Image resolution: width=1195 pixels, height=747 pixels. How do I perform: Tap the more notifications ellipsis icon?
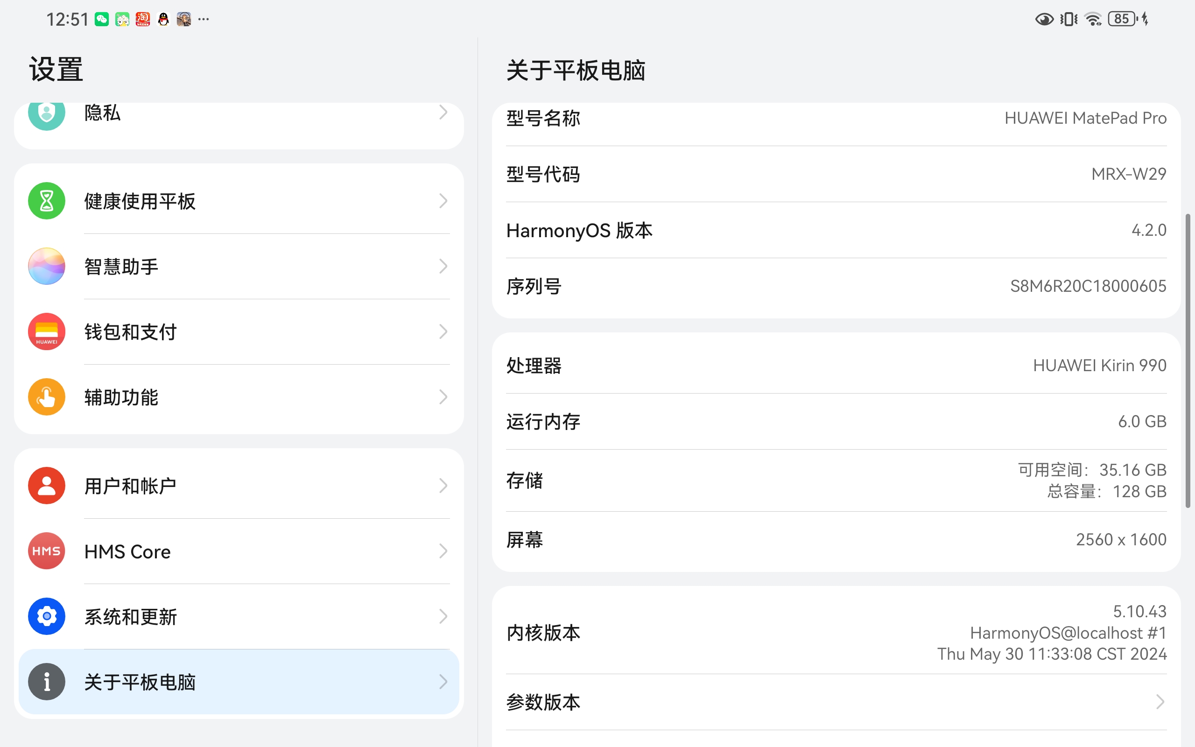coord(204,19)
